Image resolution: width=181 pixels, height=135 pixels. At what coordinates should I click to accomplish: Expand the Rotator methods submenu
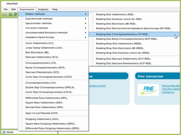click(x=53, y=14)
